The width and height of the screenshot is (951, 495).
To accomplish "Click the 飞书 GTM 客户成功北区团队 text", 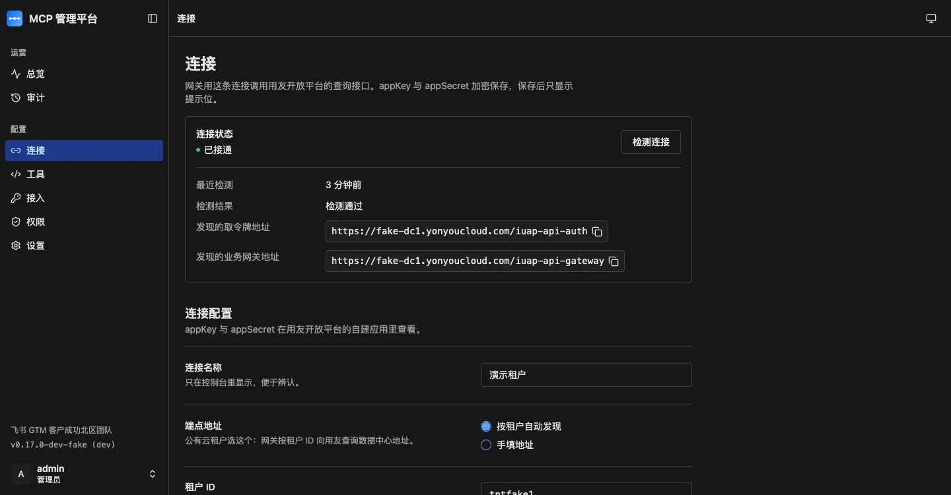I will point(61,430).
